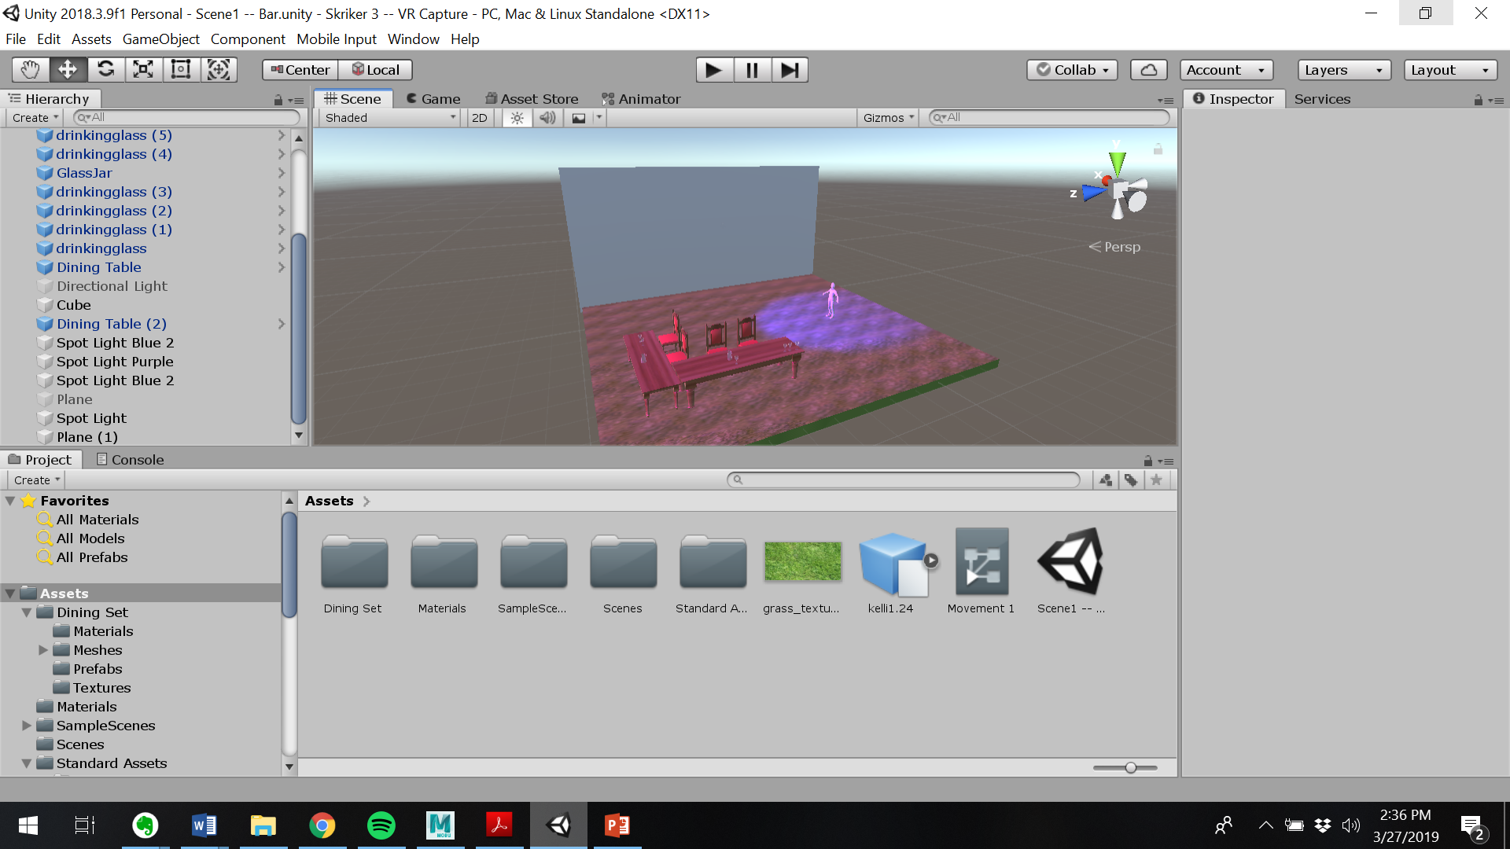
Task: Click the Step frame button
Action: 790,70
